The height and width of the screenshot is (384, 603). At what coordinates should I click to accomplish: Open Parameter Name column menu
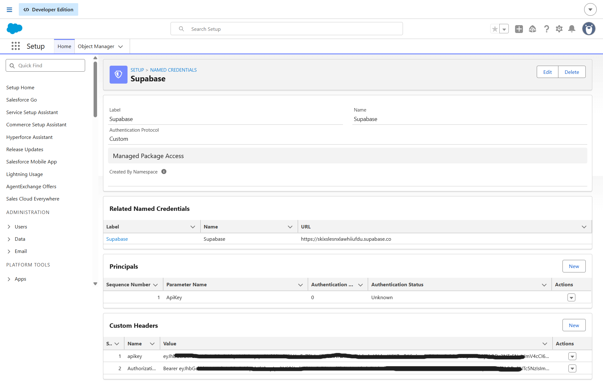pyautogui.click(x=301, y=285)
